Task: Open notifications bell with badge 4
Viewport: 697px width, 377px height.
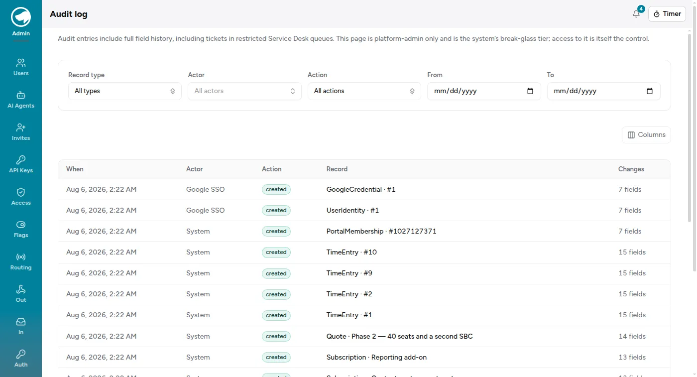Action: (636, 14)
